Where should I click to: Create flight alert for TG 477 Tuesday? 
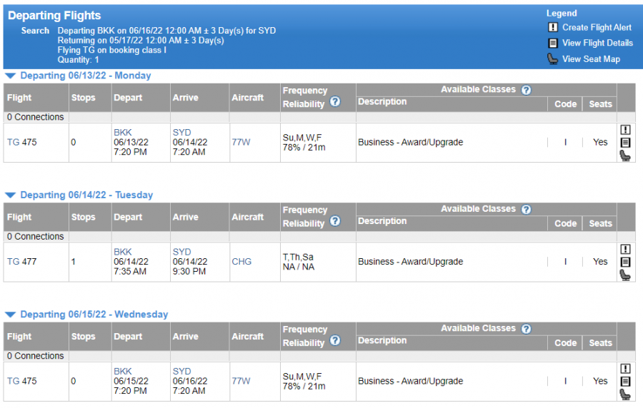(625, 249)
